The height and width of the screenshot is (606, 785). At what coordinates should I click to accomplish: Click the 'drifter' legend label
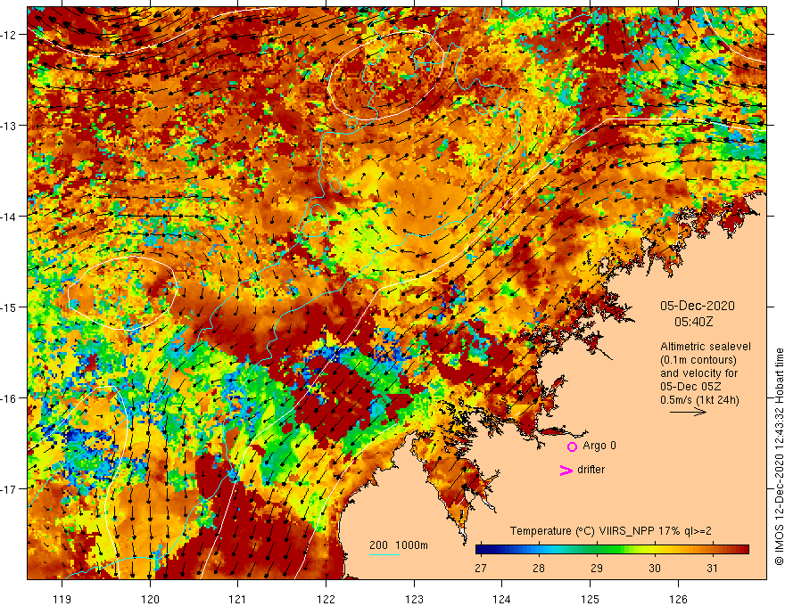tap(591, 470)
